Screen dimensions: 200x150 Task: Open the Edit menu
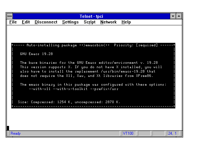click(x=26, y=22)
